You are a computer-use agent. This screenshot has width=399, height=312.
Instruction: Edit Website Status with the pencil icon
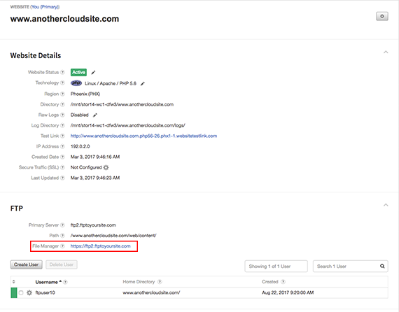click(93, 73)
